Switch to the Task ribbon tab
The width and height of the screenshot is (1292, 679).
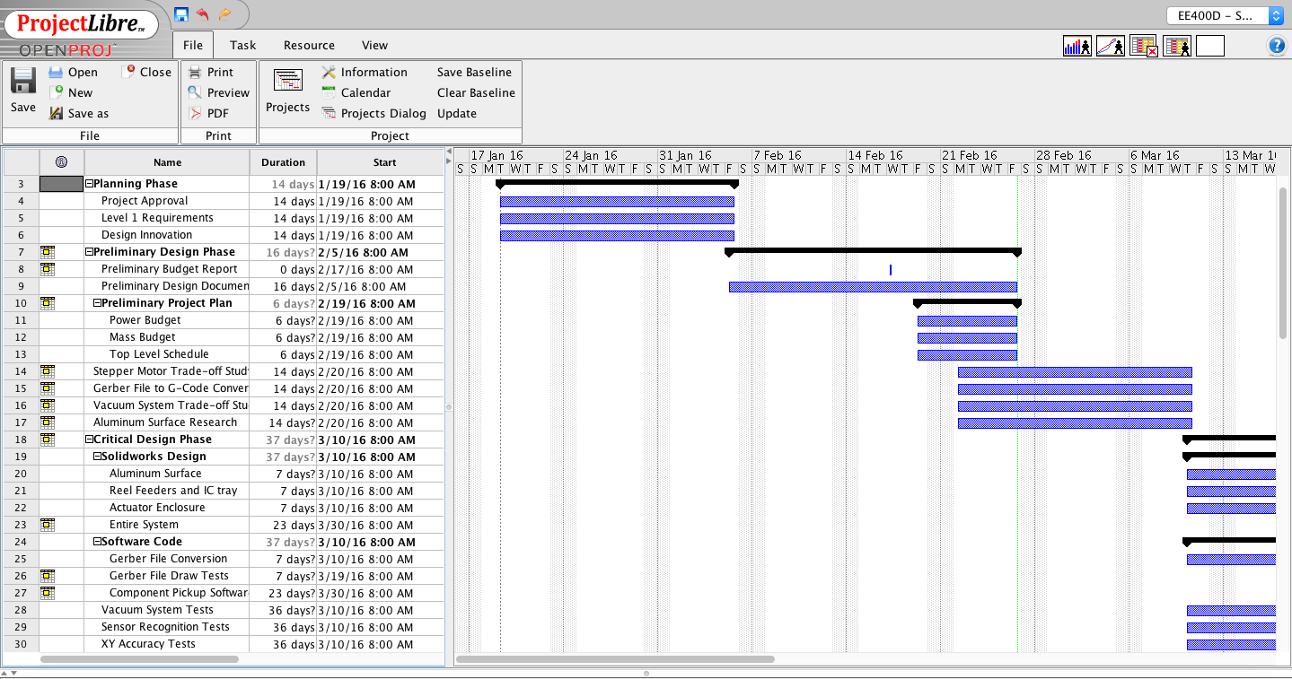point(242,45)
